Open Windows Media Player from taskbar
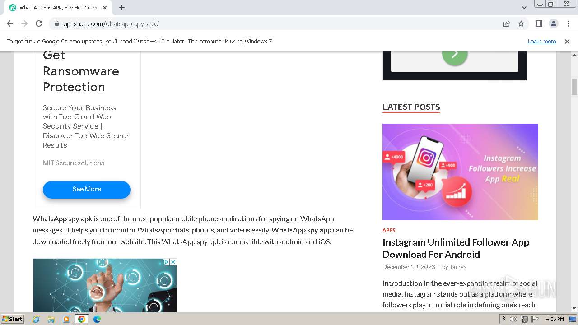This screenshot has width=578, height=325. click(x=66, y=319)
